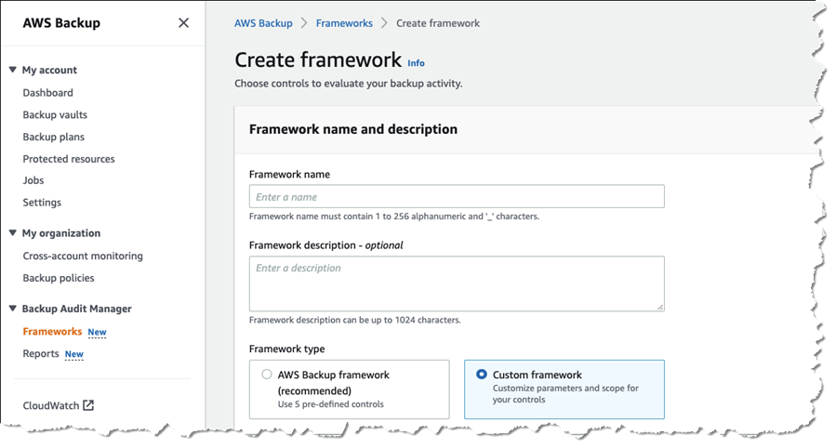Navigate to Frameworks breadcrumb link
Screen dimensions: 836x448
coord(344,23)
